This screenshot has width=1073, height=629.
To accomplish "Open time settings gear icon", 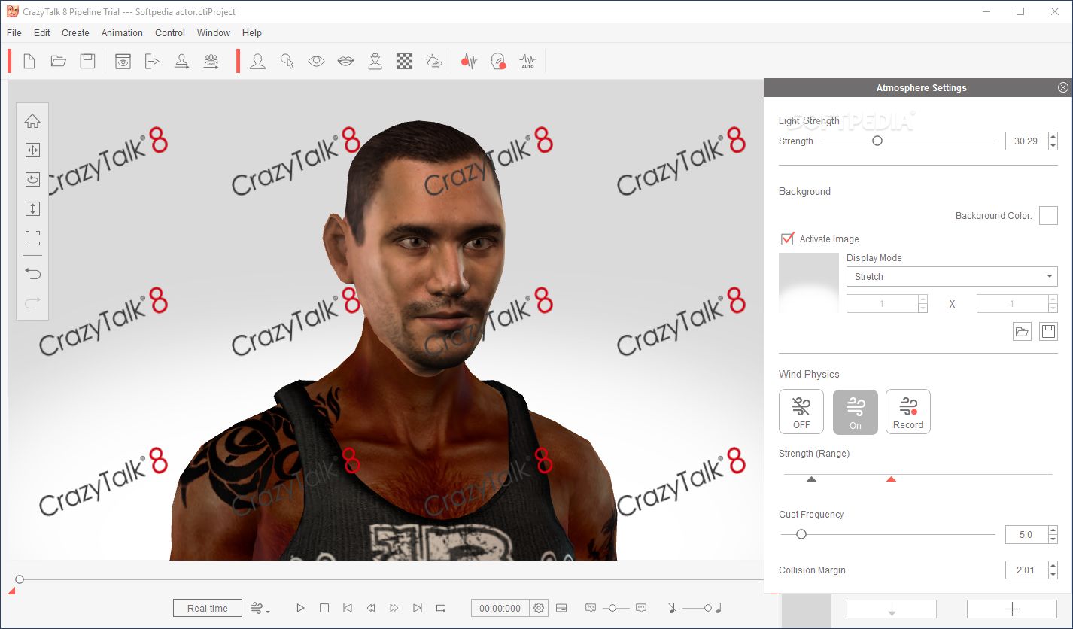I will pyautogui.click(x=539, y=608).
